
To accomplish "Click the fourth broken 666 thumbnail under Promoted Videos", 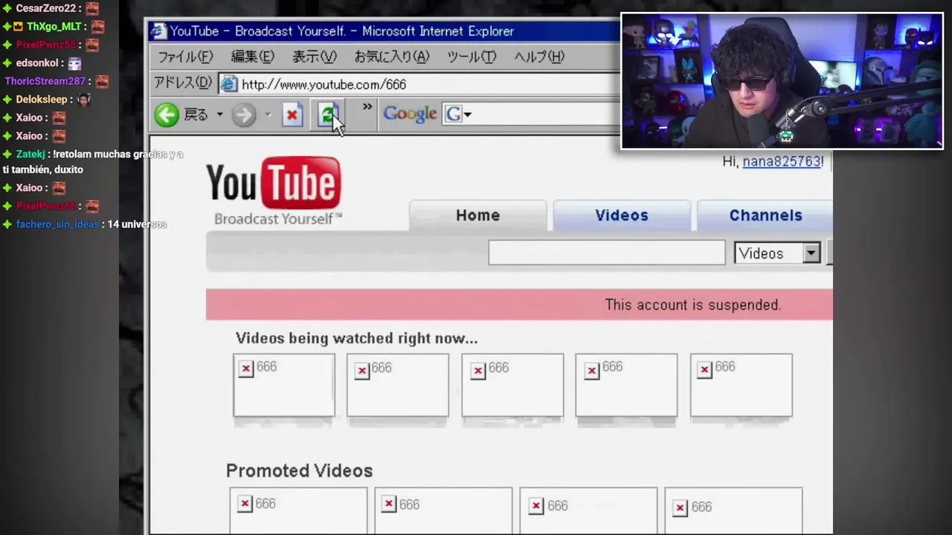I will point(733,510).
